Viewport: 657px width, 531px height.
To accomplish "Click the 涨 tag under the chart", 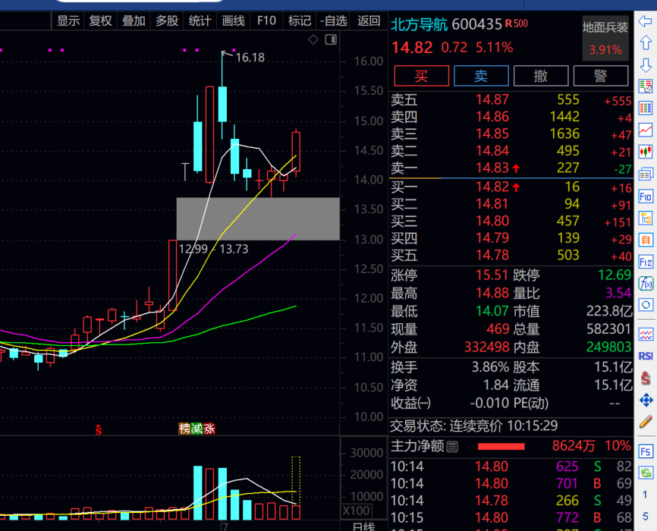I will coord(209,429).
